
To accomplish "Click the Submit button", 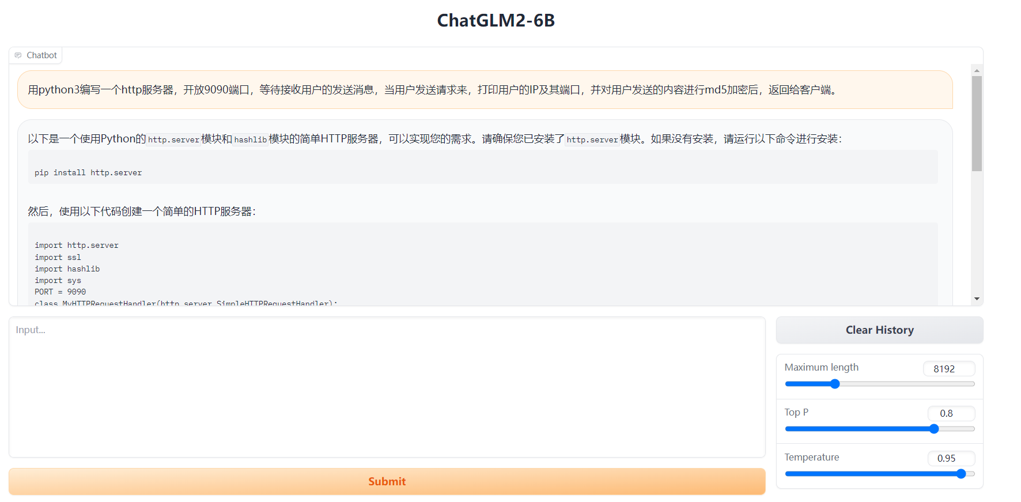I will 387,481.
